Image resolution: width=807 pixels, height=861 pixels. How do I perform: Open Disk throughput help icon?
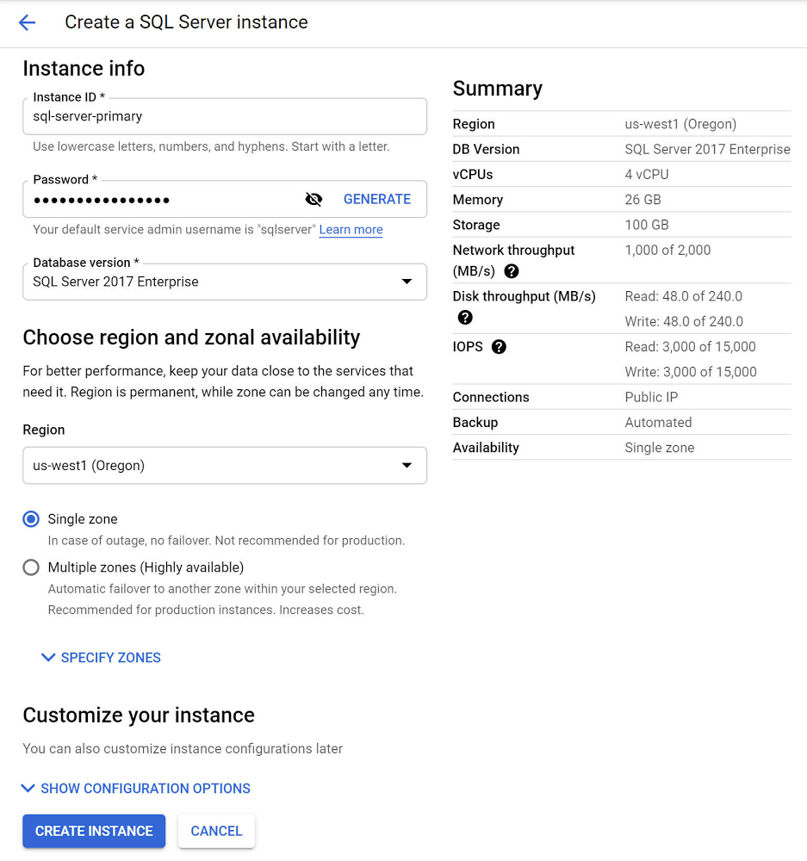pos(465,318)
